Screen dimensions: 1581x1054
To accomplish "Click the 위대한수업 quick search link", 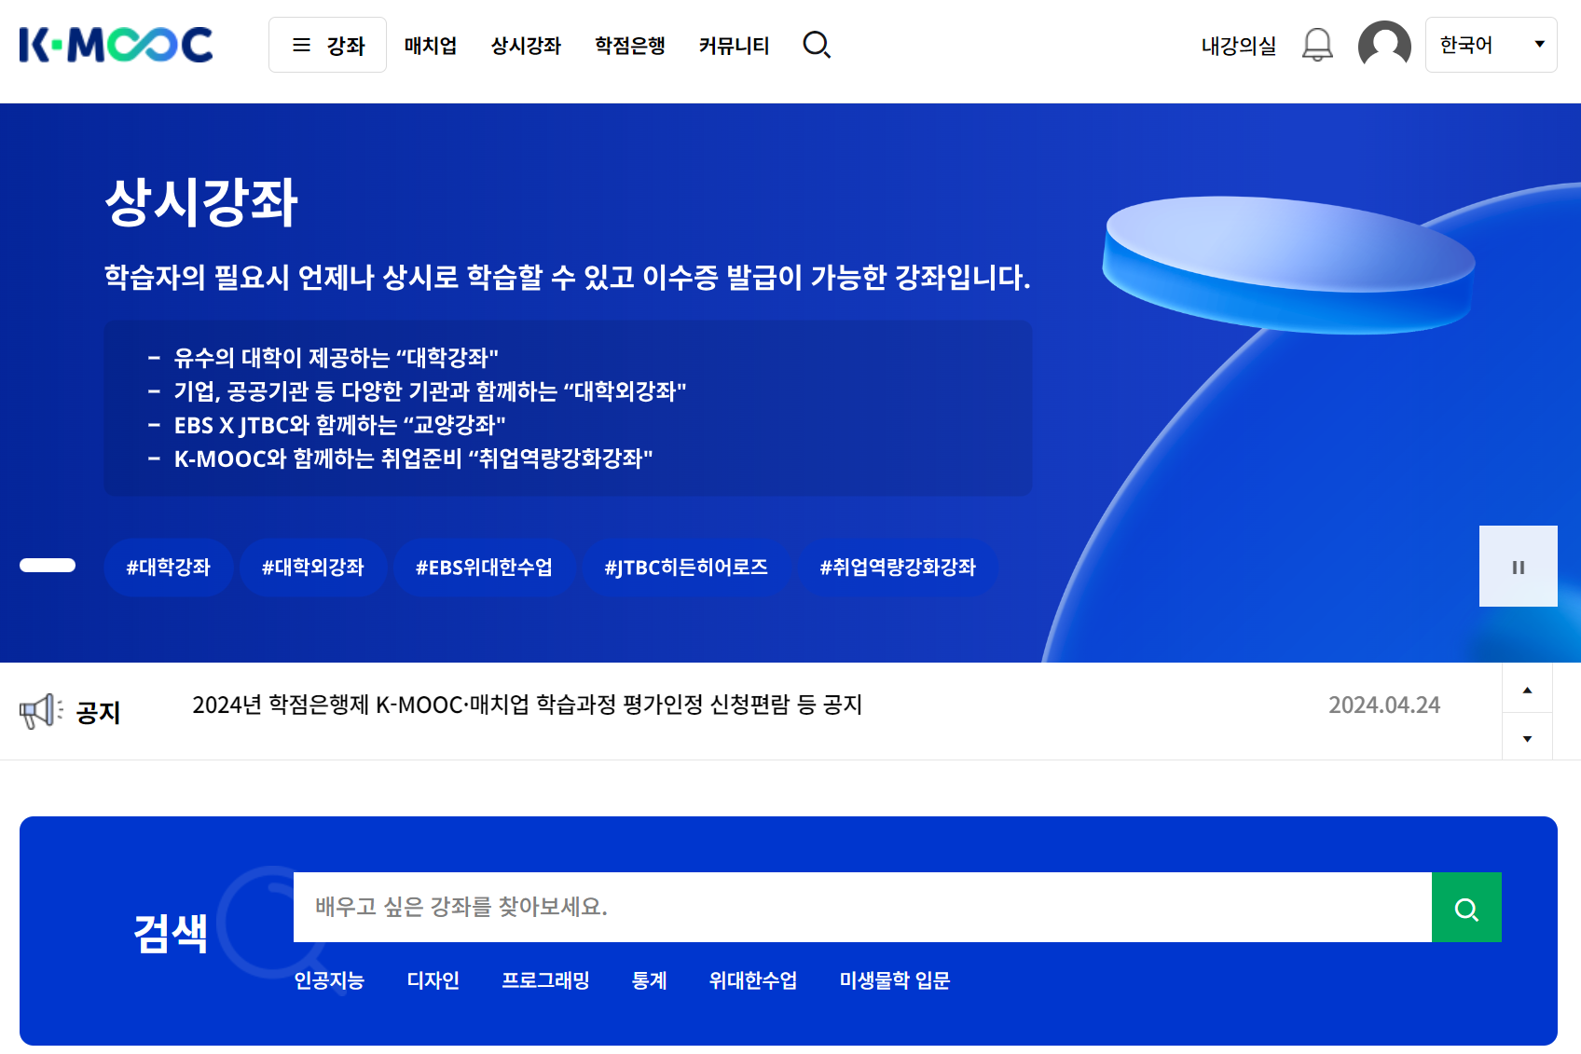I will coord(751,979).
